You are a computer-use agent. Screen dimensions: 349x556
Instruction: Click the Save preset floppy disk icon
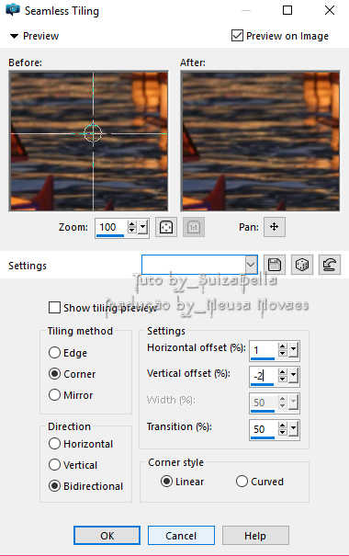click(275, 265)
